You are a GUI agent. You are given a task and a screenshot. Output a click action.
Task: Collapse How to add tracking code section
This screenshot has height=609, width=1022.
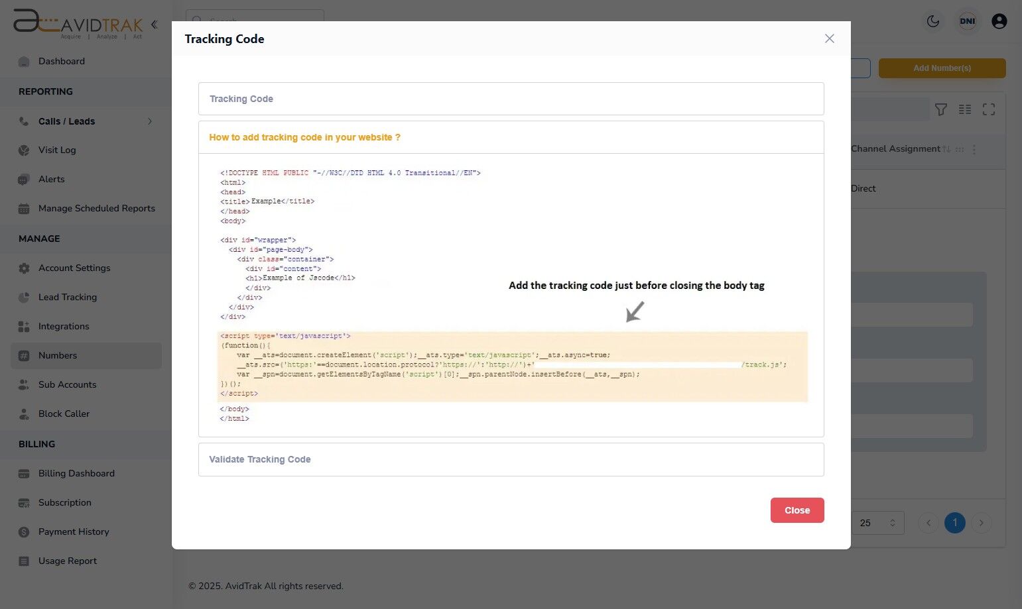[x=511, y=137]
